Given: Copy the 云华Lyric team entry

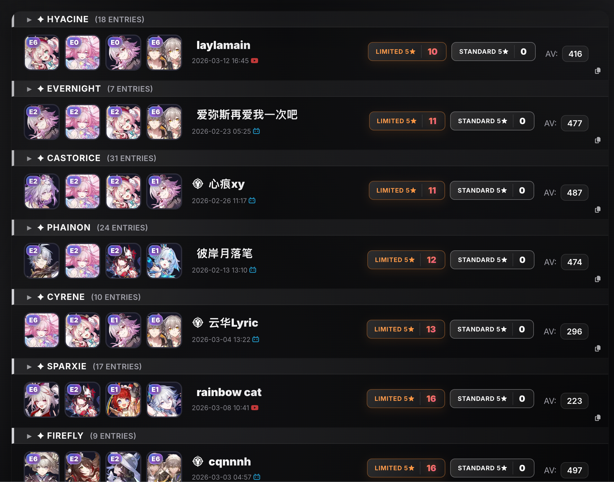Looking at the screenshot, I should coord(597,349).
